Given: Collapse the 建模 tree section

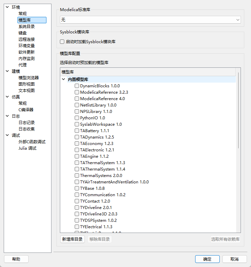Looking at the screenshot, I should pos(7,71).
